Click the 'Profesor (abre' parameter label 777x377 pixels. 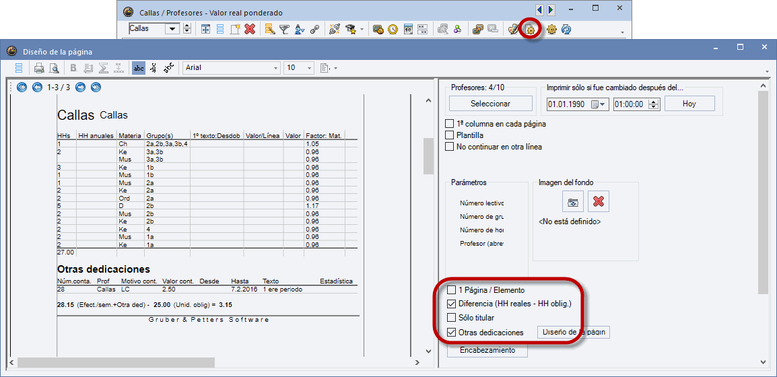click(481, 243)
